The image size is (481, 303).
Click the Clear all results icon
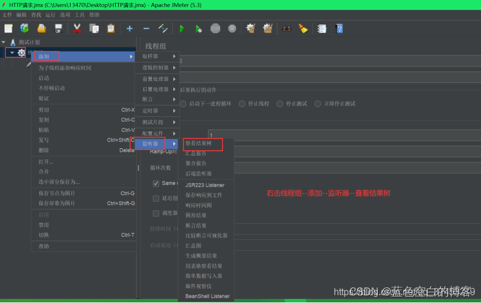point(268,28)
